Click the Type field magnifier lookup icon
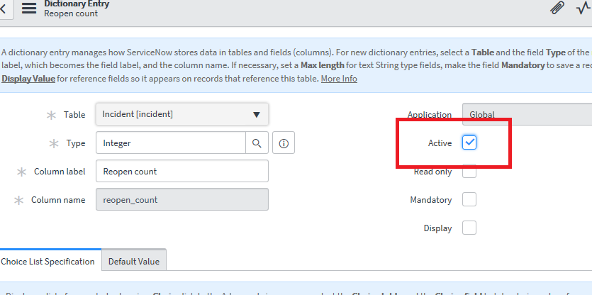592x295 pixels. [x=257, y=143]
